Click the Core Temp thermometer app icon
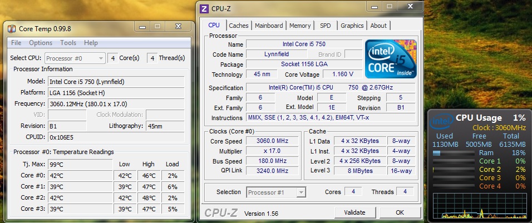This screenshot has width=532, height=223. click(12, 29)
